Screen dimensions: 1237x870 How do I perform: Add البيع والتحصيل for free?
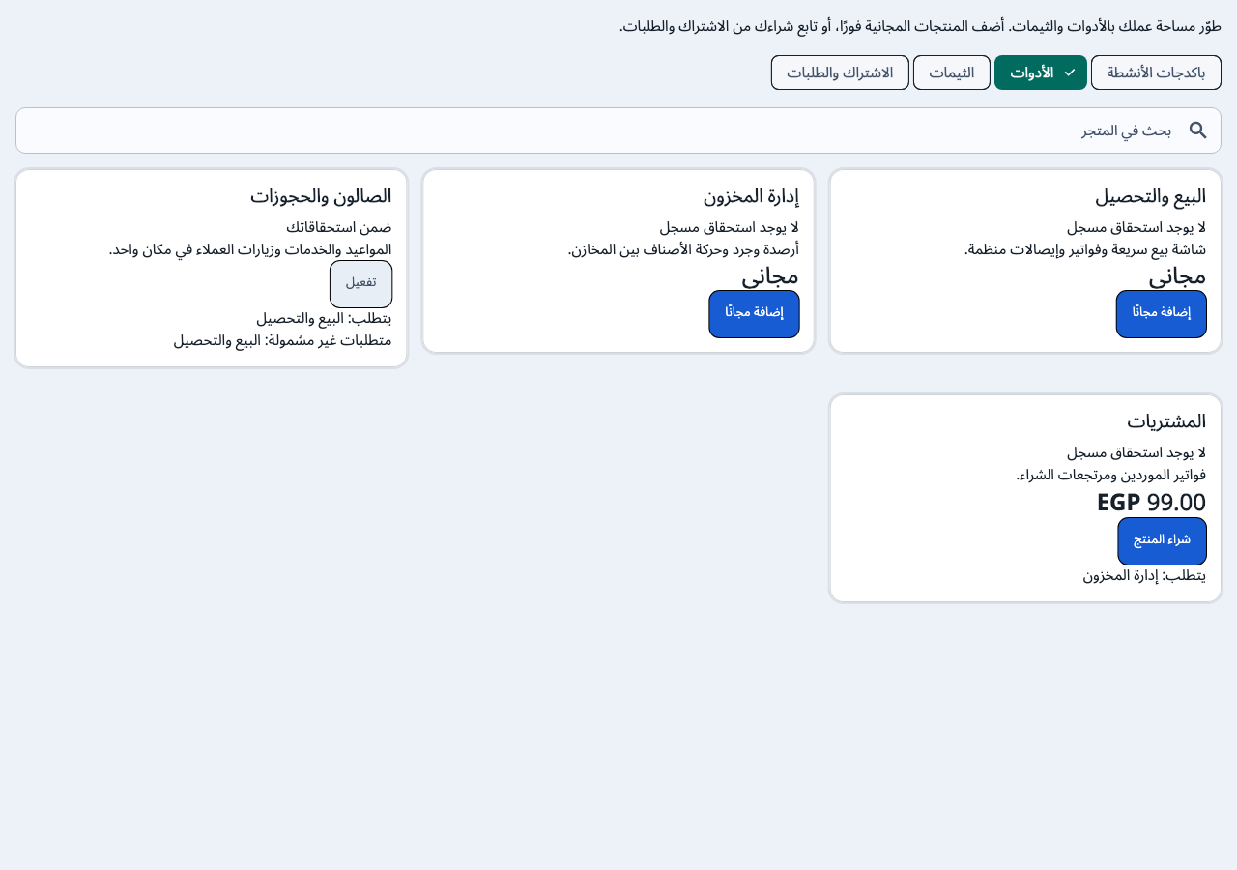[1162, 314]
